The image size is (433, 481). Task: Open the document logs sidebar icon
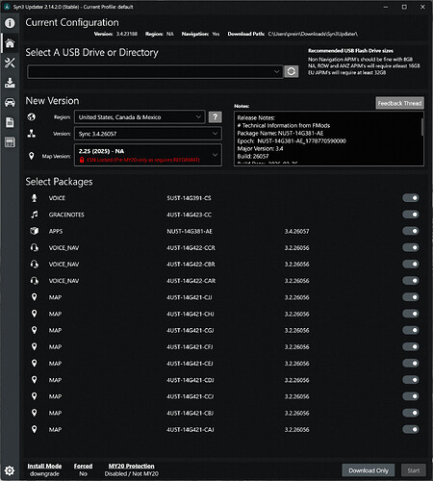10,122
